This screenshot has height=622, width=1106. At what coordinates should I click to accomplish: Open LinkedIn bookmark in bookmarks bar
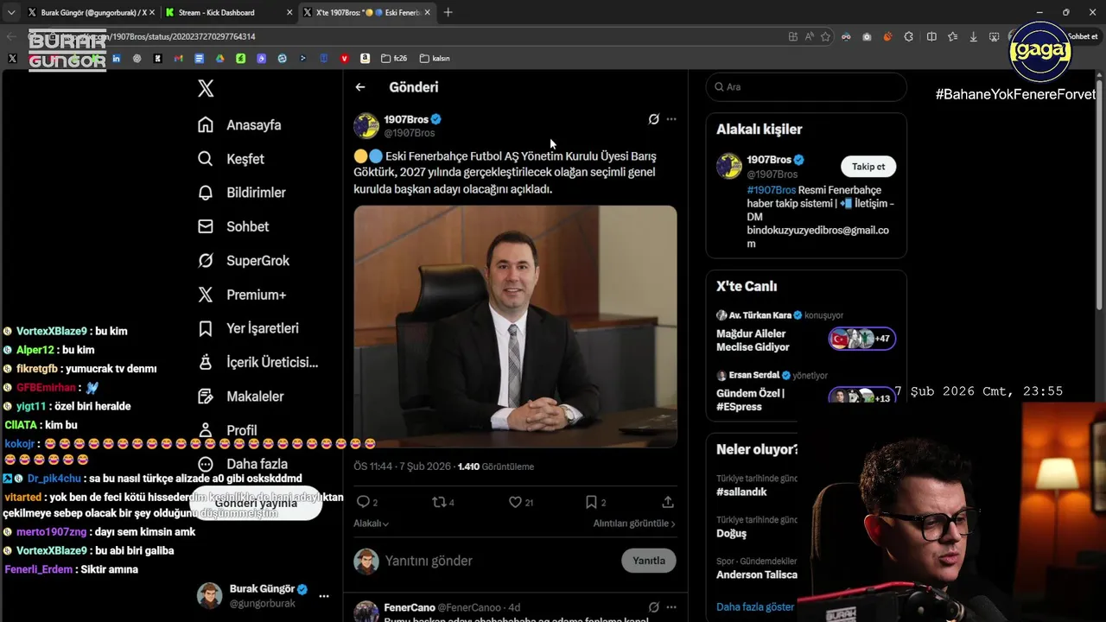(116, 59)
